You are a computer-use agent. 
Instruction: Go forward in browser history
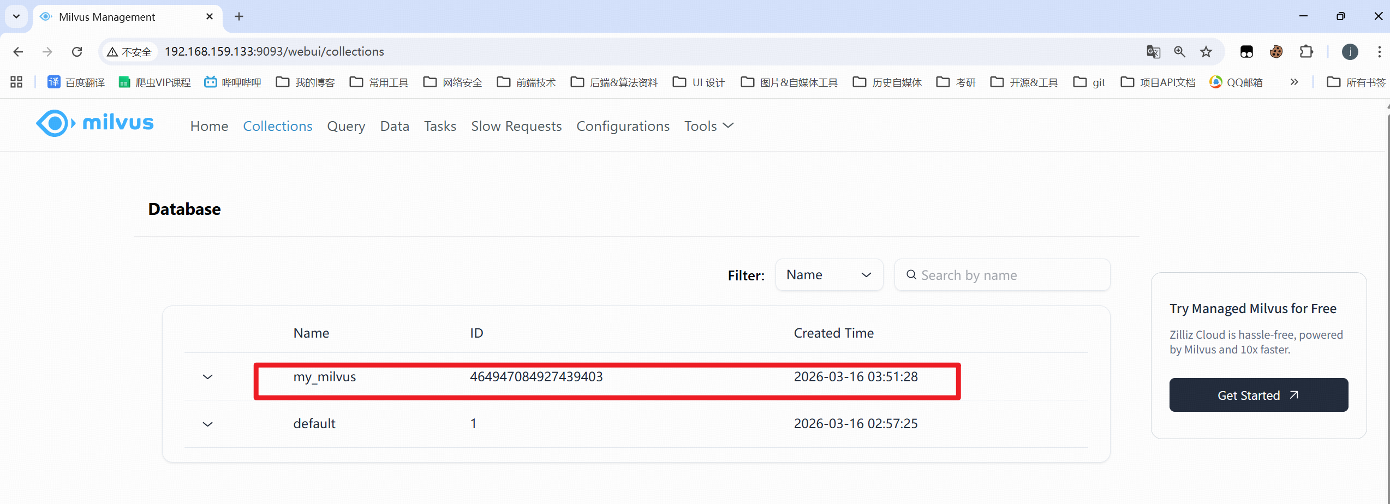pos(47,52)
